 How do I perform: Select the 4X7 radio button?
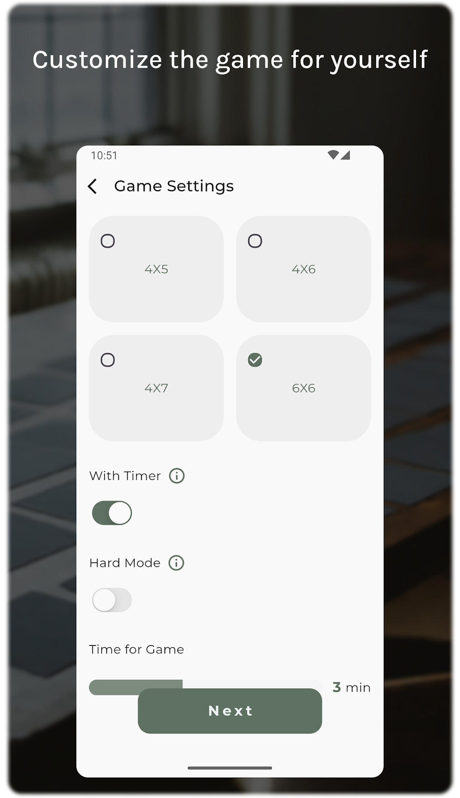(x=108, y=360)
